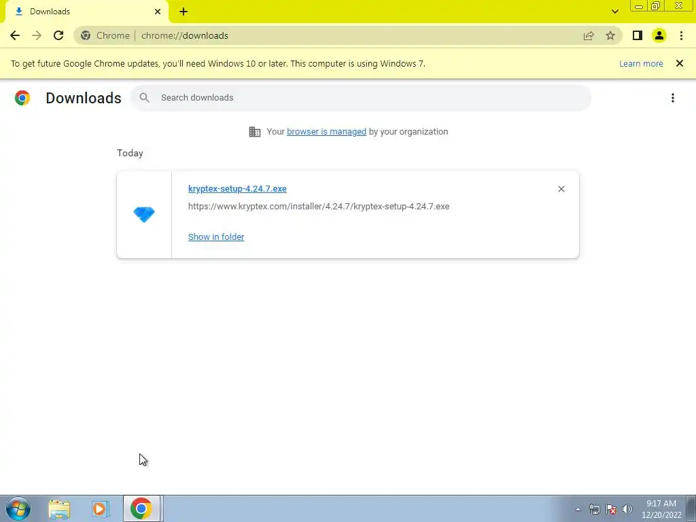
Task: Dismiss the Windows 7 update warning bar
Action: (680, 63)
